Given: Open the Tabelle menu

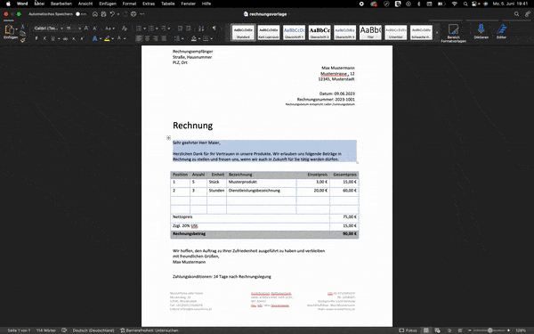Looking at the screenshot, I should pos(168,4).
